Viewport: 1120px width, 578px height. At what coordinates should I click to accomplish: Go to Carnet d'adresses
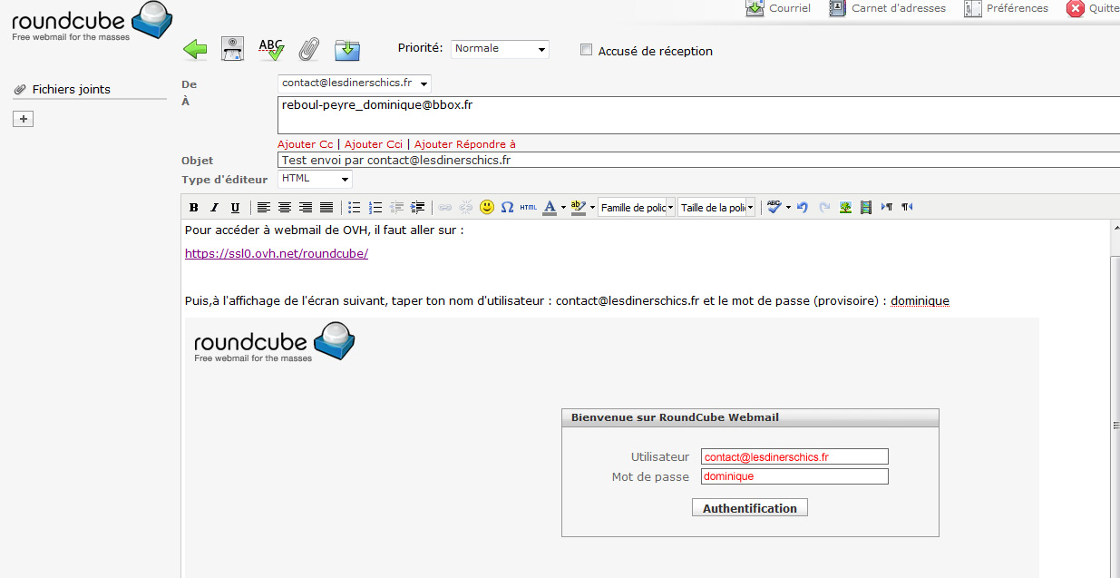point(887,8)
